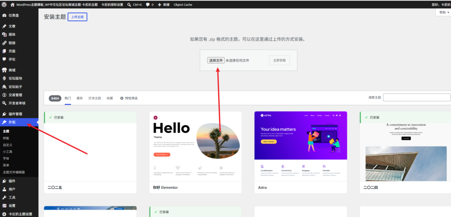
Task: Click the 二〇二五 theme name
Action: 55,187
